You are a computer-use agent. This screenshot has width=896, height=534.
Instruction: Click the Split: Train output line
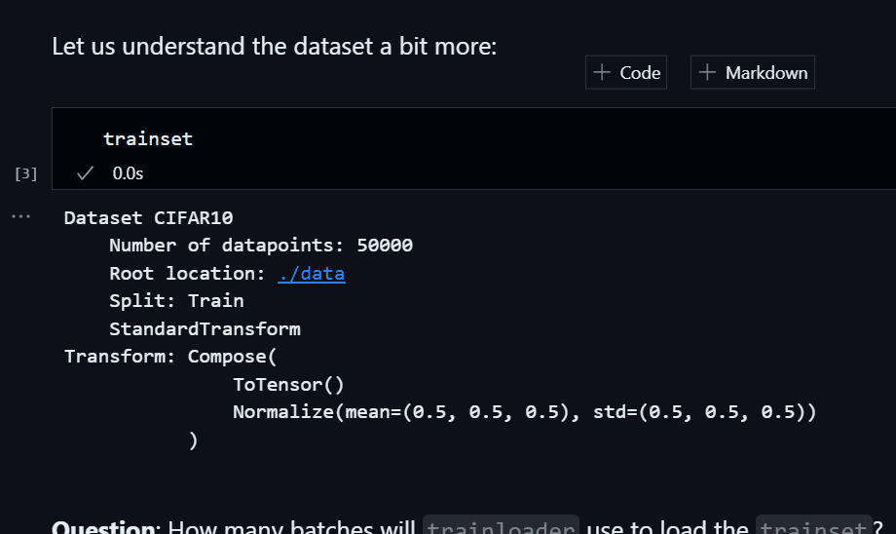(x=176, y=301)
